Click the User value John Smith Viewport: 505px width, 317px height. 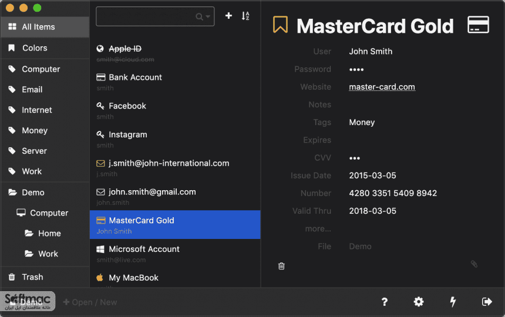[371, 52]
